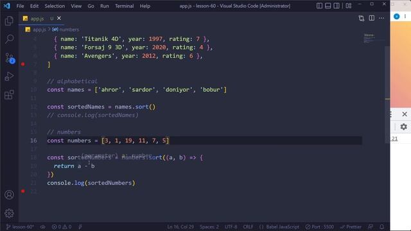Open the File menu
The image size is (411, 231).
(20, 6)
